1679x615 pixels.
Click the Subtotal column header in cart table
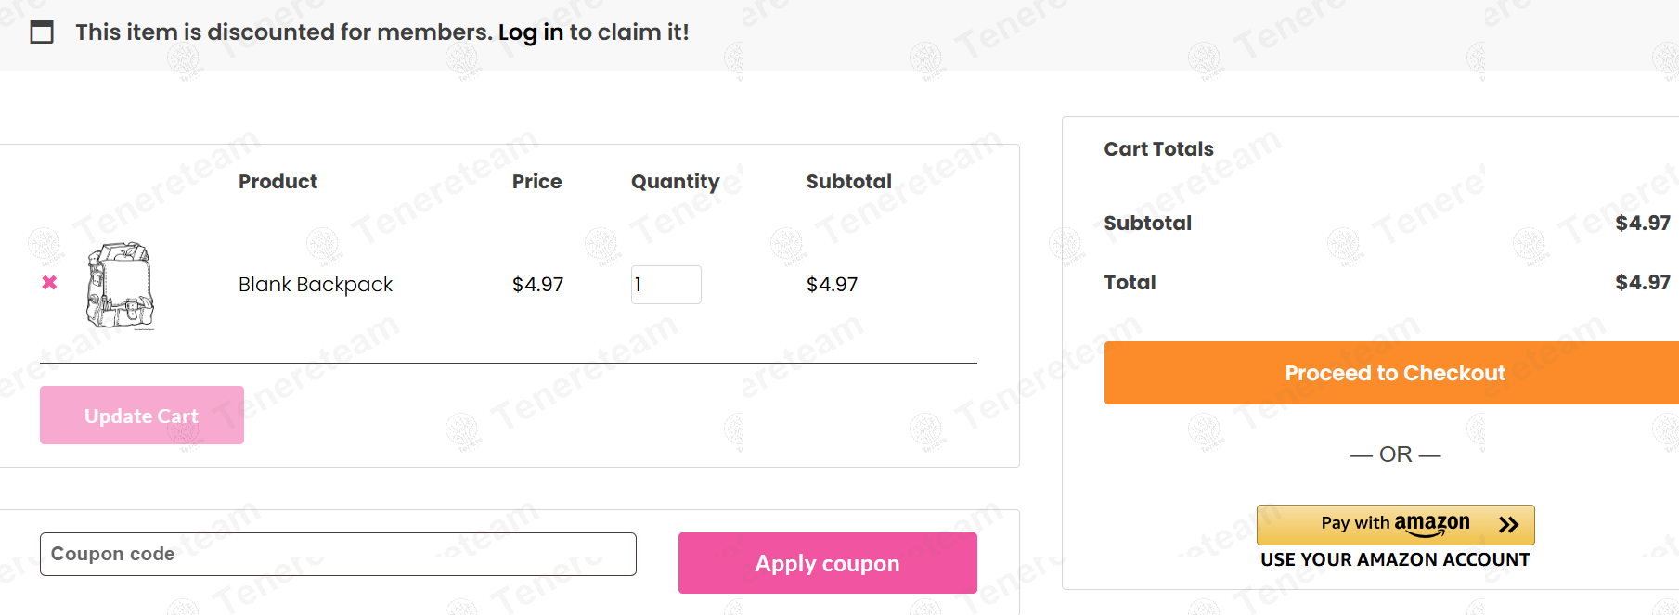[848, 182]
